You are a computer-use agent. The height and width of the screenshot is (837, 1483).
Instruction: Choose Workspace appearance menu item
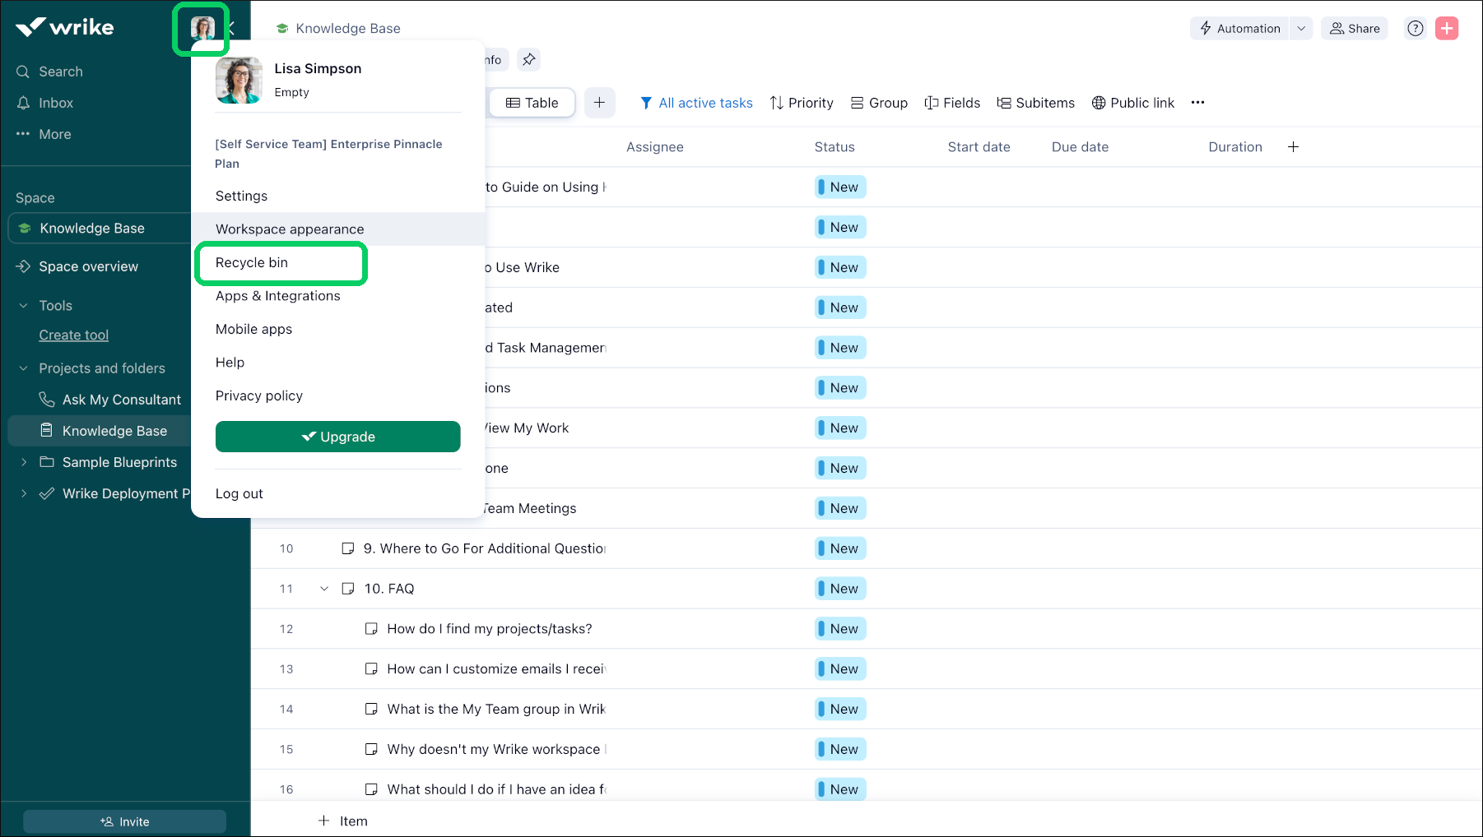point(290,229)
